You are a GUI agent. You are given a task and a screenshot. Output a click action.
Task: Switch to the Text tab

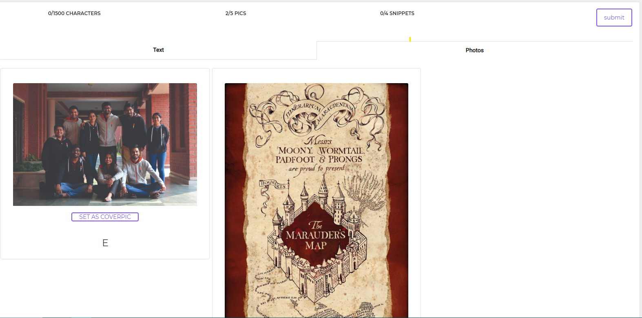point(158,50)
